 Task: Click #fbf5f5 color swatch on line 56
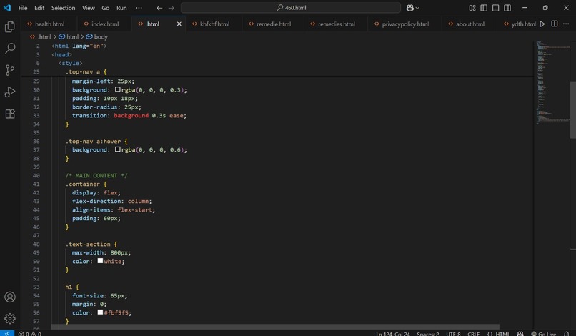[x=100, y=312]
